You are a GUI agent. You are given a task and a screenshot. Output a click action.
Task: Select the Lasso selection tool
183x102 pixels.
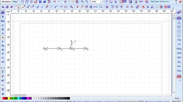(x=17, y=7)
